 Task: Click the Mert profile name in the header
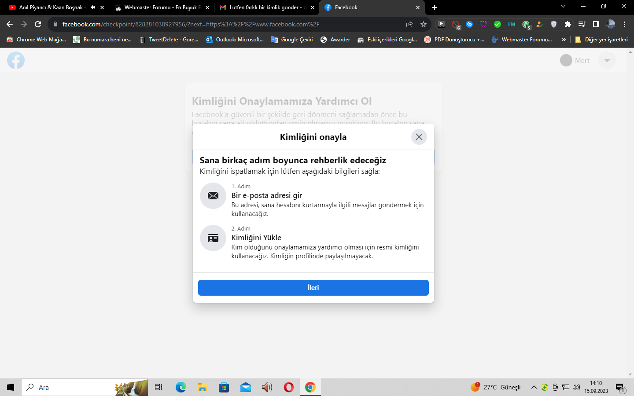pos(582,61)
